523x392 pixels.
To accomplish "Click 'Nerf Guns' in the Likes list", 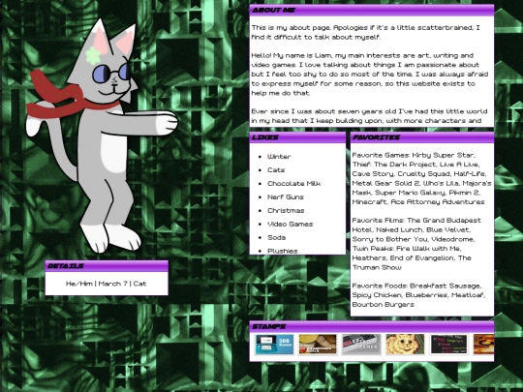I will pos(286,197).
